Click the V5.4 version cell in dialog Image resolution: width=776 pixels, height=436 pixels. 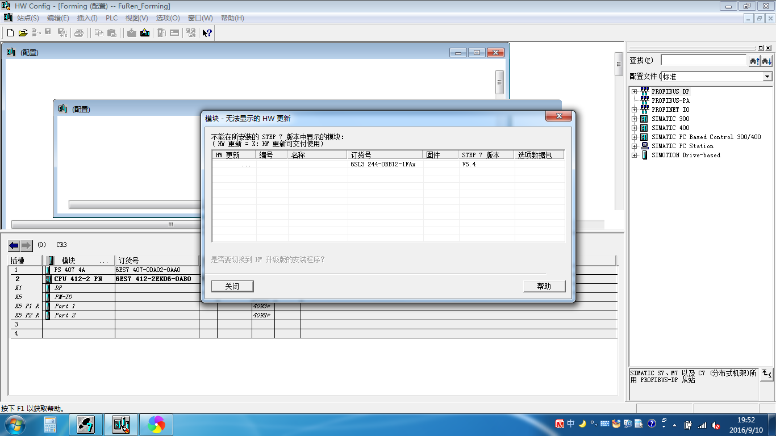pyautogui.click(x=469, y=164)
